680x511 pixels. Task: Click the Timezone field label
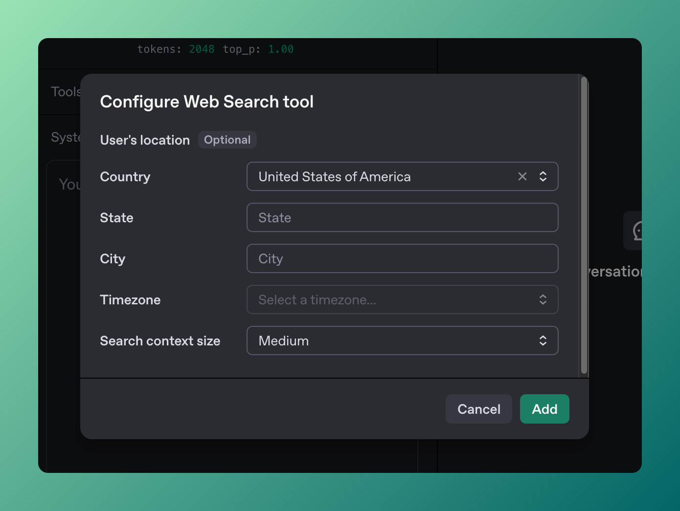[130, 299]
